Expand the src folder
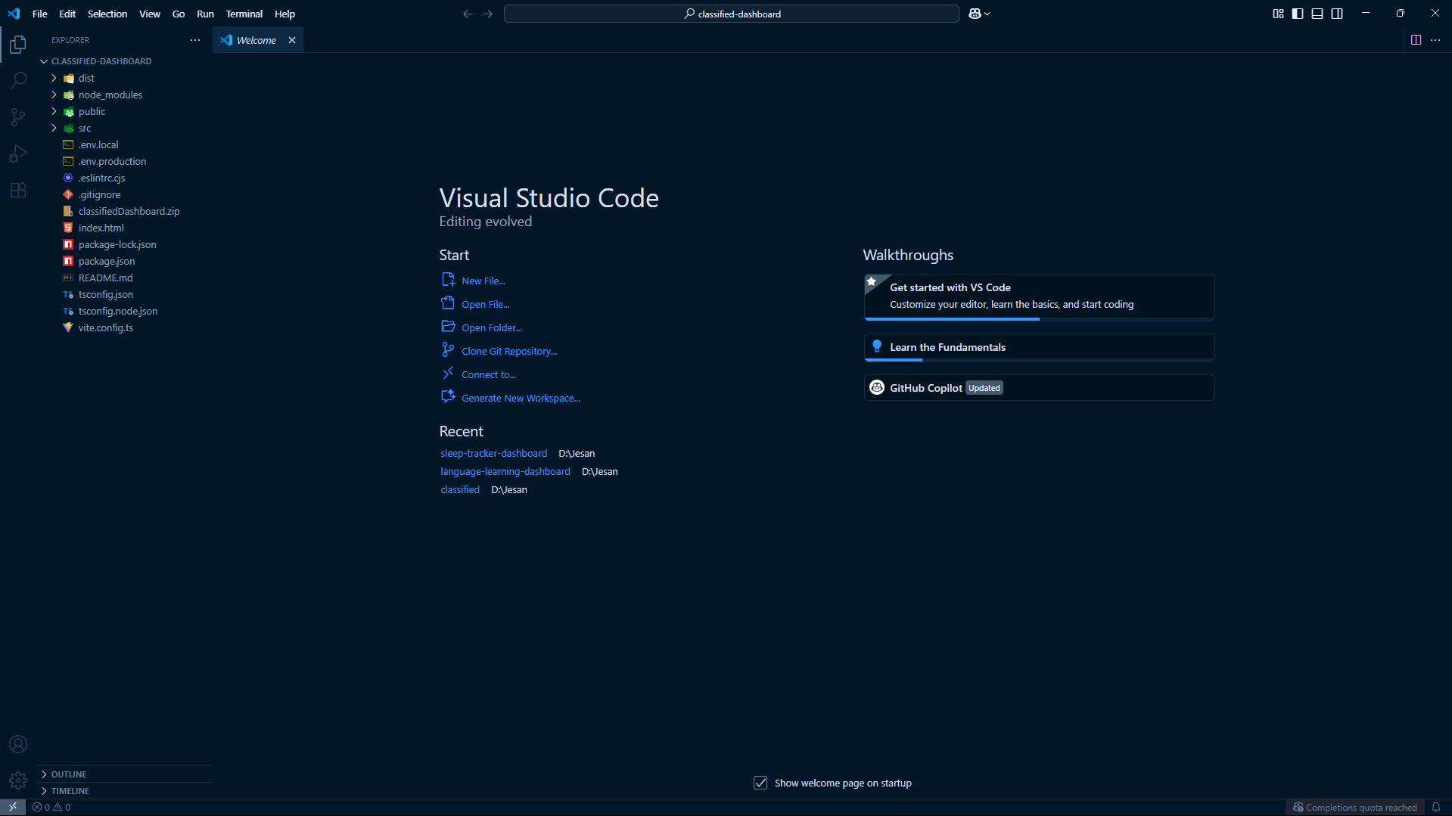1452x816 pixels. [x=84, y=128]
